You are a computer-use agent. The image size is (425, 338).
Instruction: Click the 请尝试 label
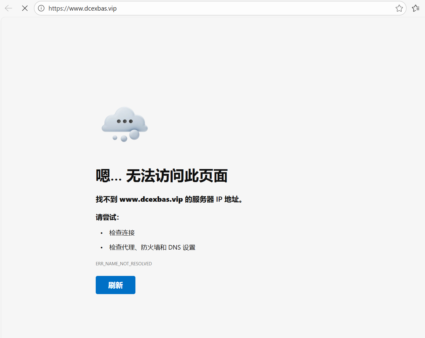(107, 217)
